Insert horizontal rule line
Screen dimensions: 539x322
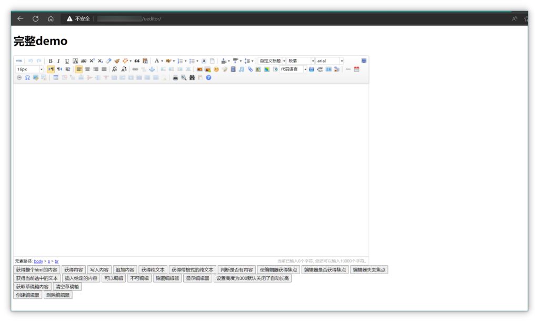coord(348,69)
